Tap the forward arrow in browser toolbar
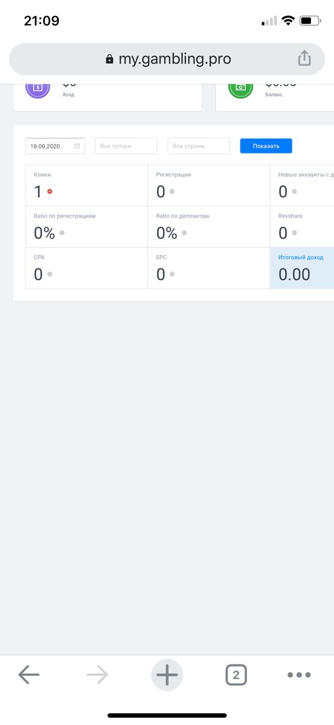 click(x=98, y=675)
